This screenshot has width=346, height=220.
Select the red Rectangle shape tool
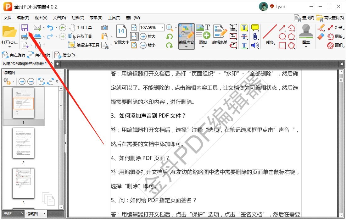[x=282, y=45]
